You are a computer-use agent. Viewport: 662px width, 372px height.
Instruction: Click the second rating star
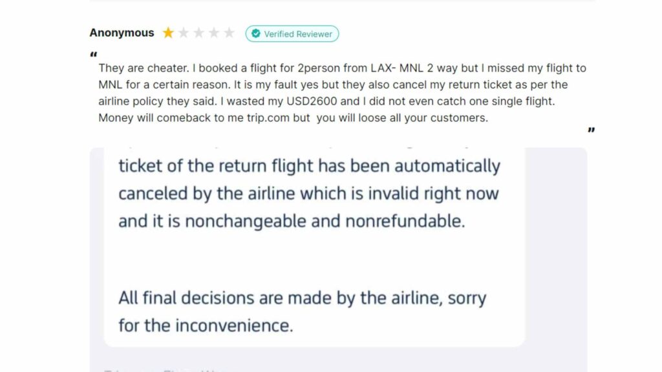tap(184, 33)
